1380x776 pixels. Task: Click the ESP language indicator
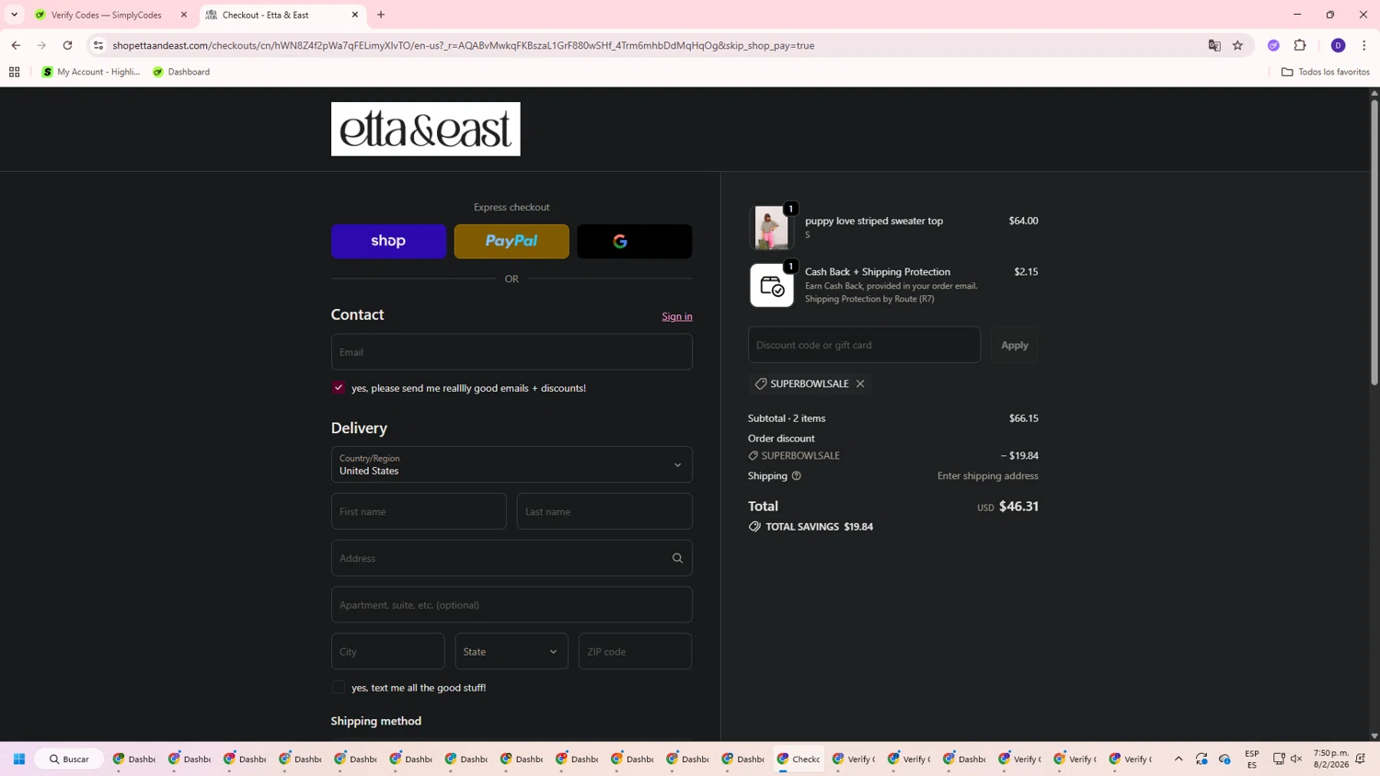[1252, 759]
